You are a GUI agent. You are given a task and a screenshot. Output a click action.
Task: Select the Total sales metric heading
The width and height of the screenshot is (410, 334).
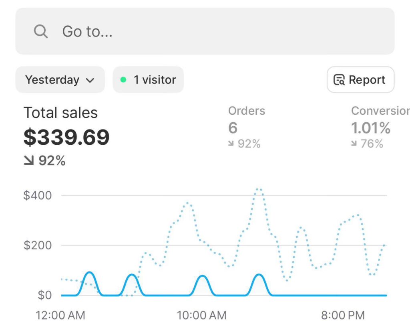click(x=60, y=113)
